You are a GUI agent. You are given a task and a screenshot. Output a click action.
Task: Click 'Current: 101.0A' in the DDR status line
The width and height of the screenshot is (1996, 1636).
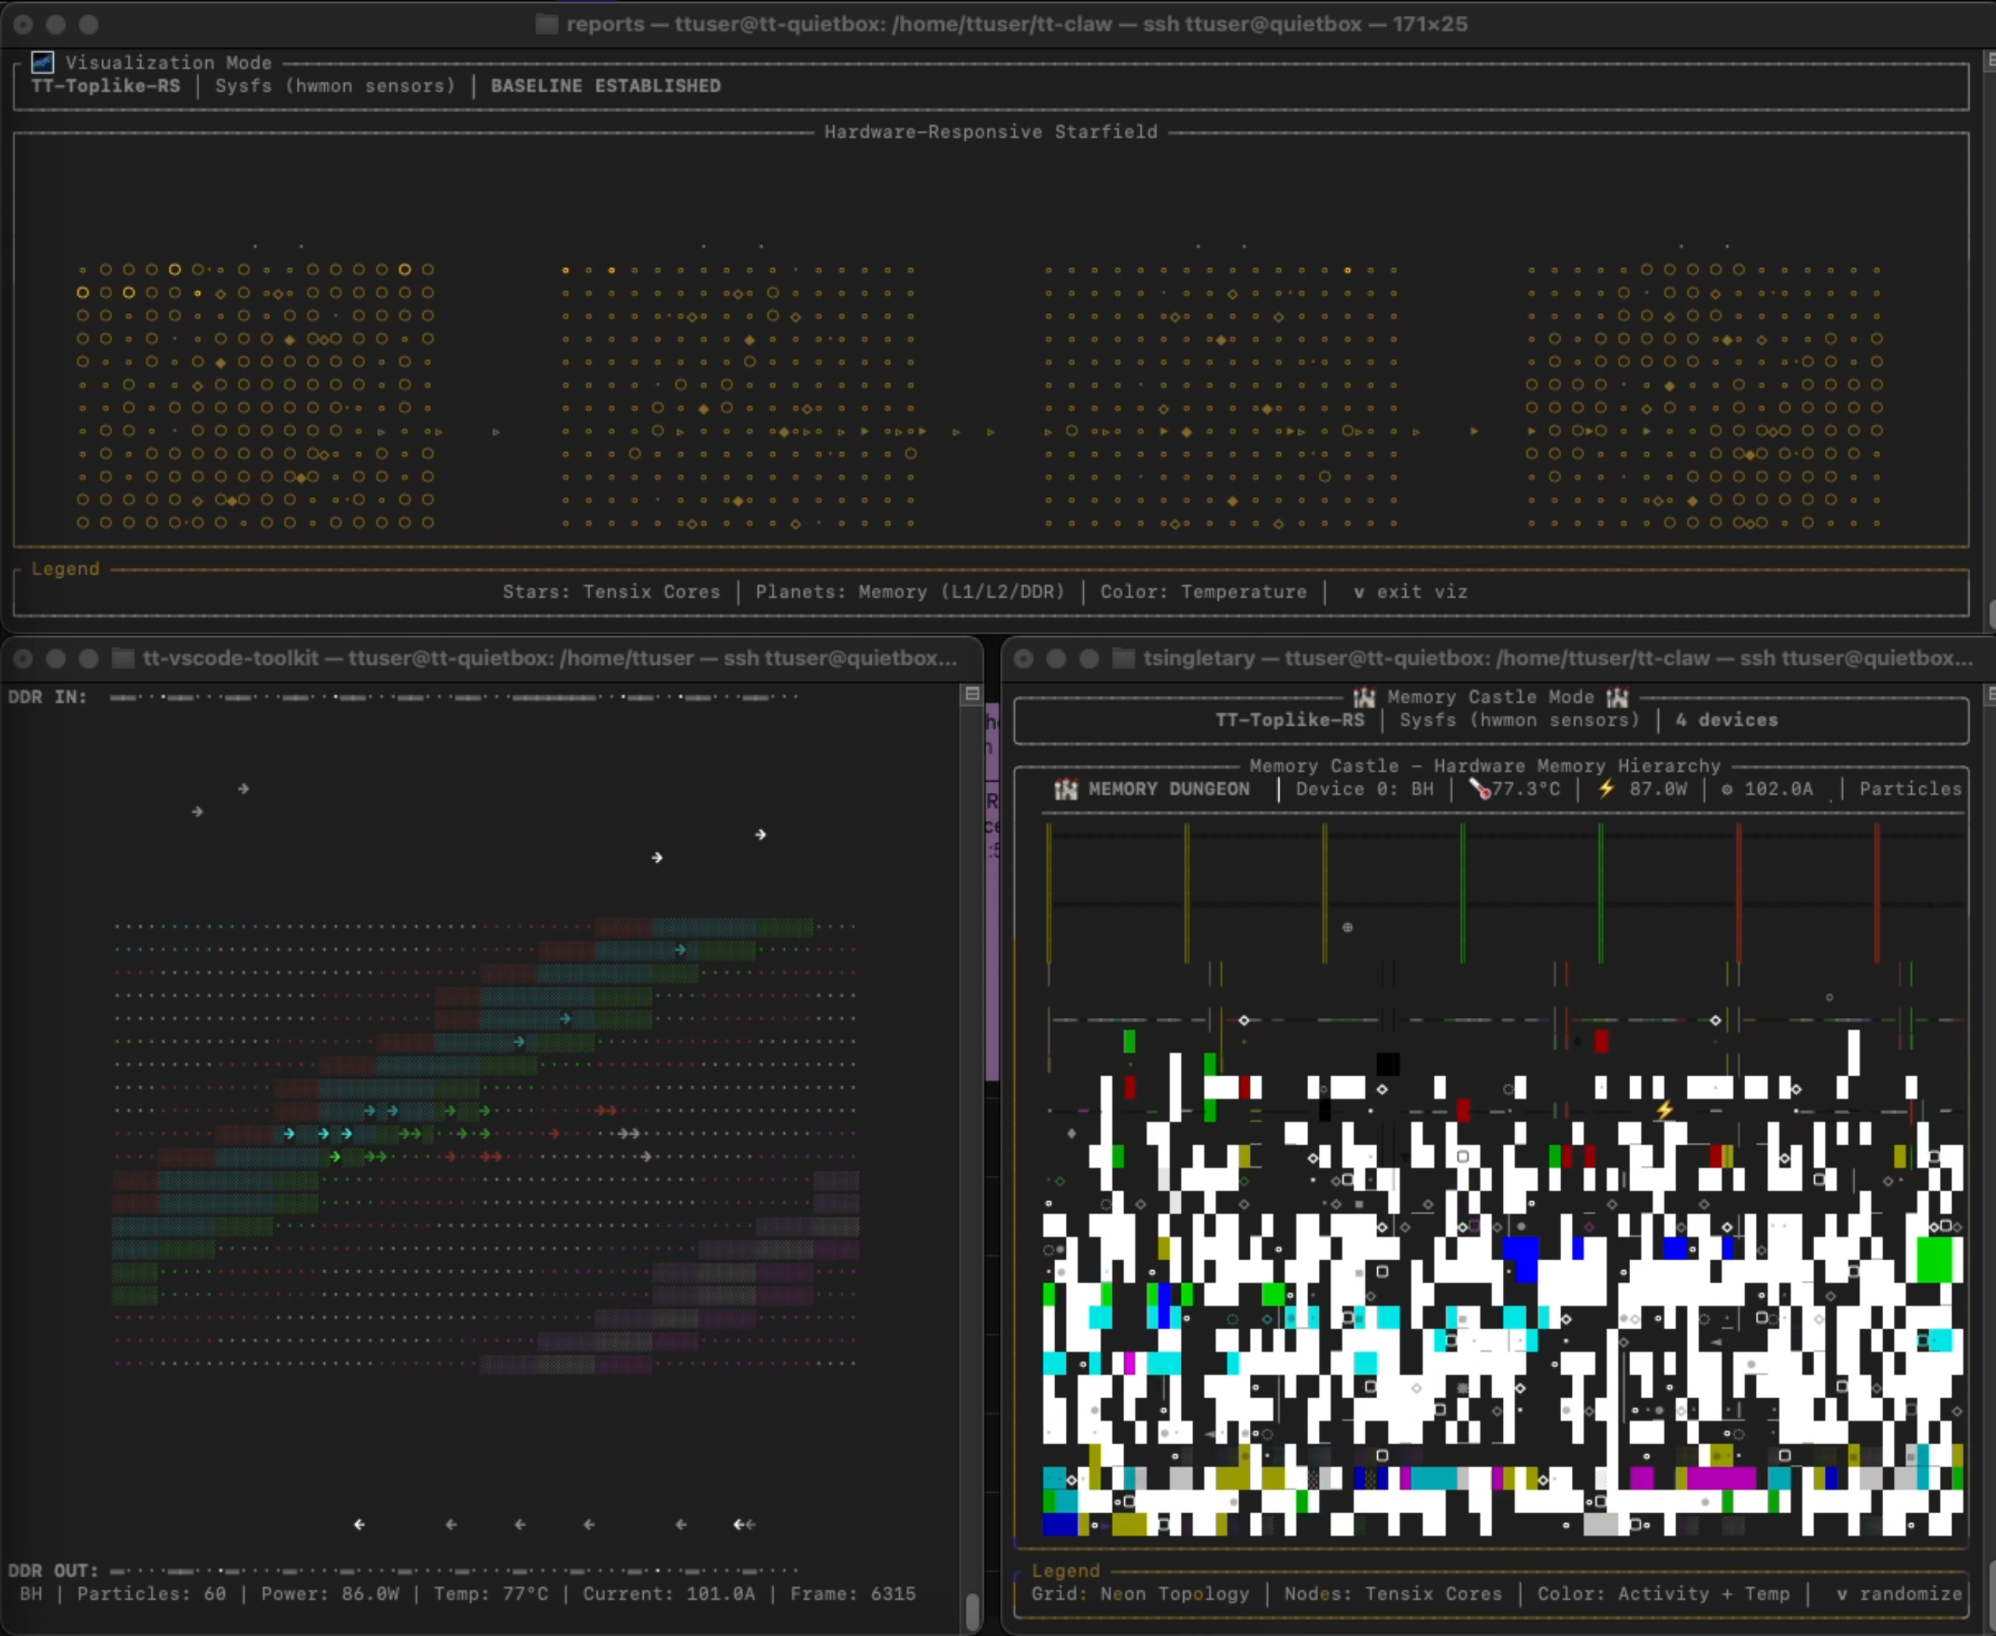(x=669, y=1594)
